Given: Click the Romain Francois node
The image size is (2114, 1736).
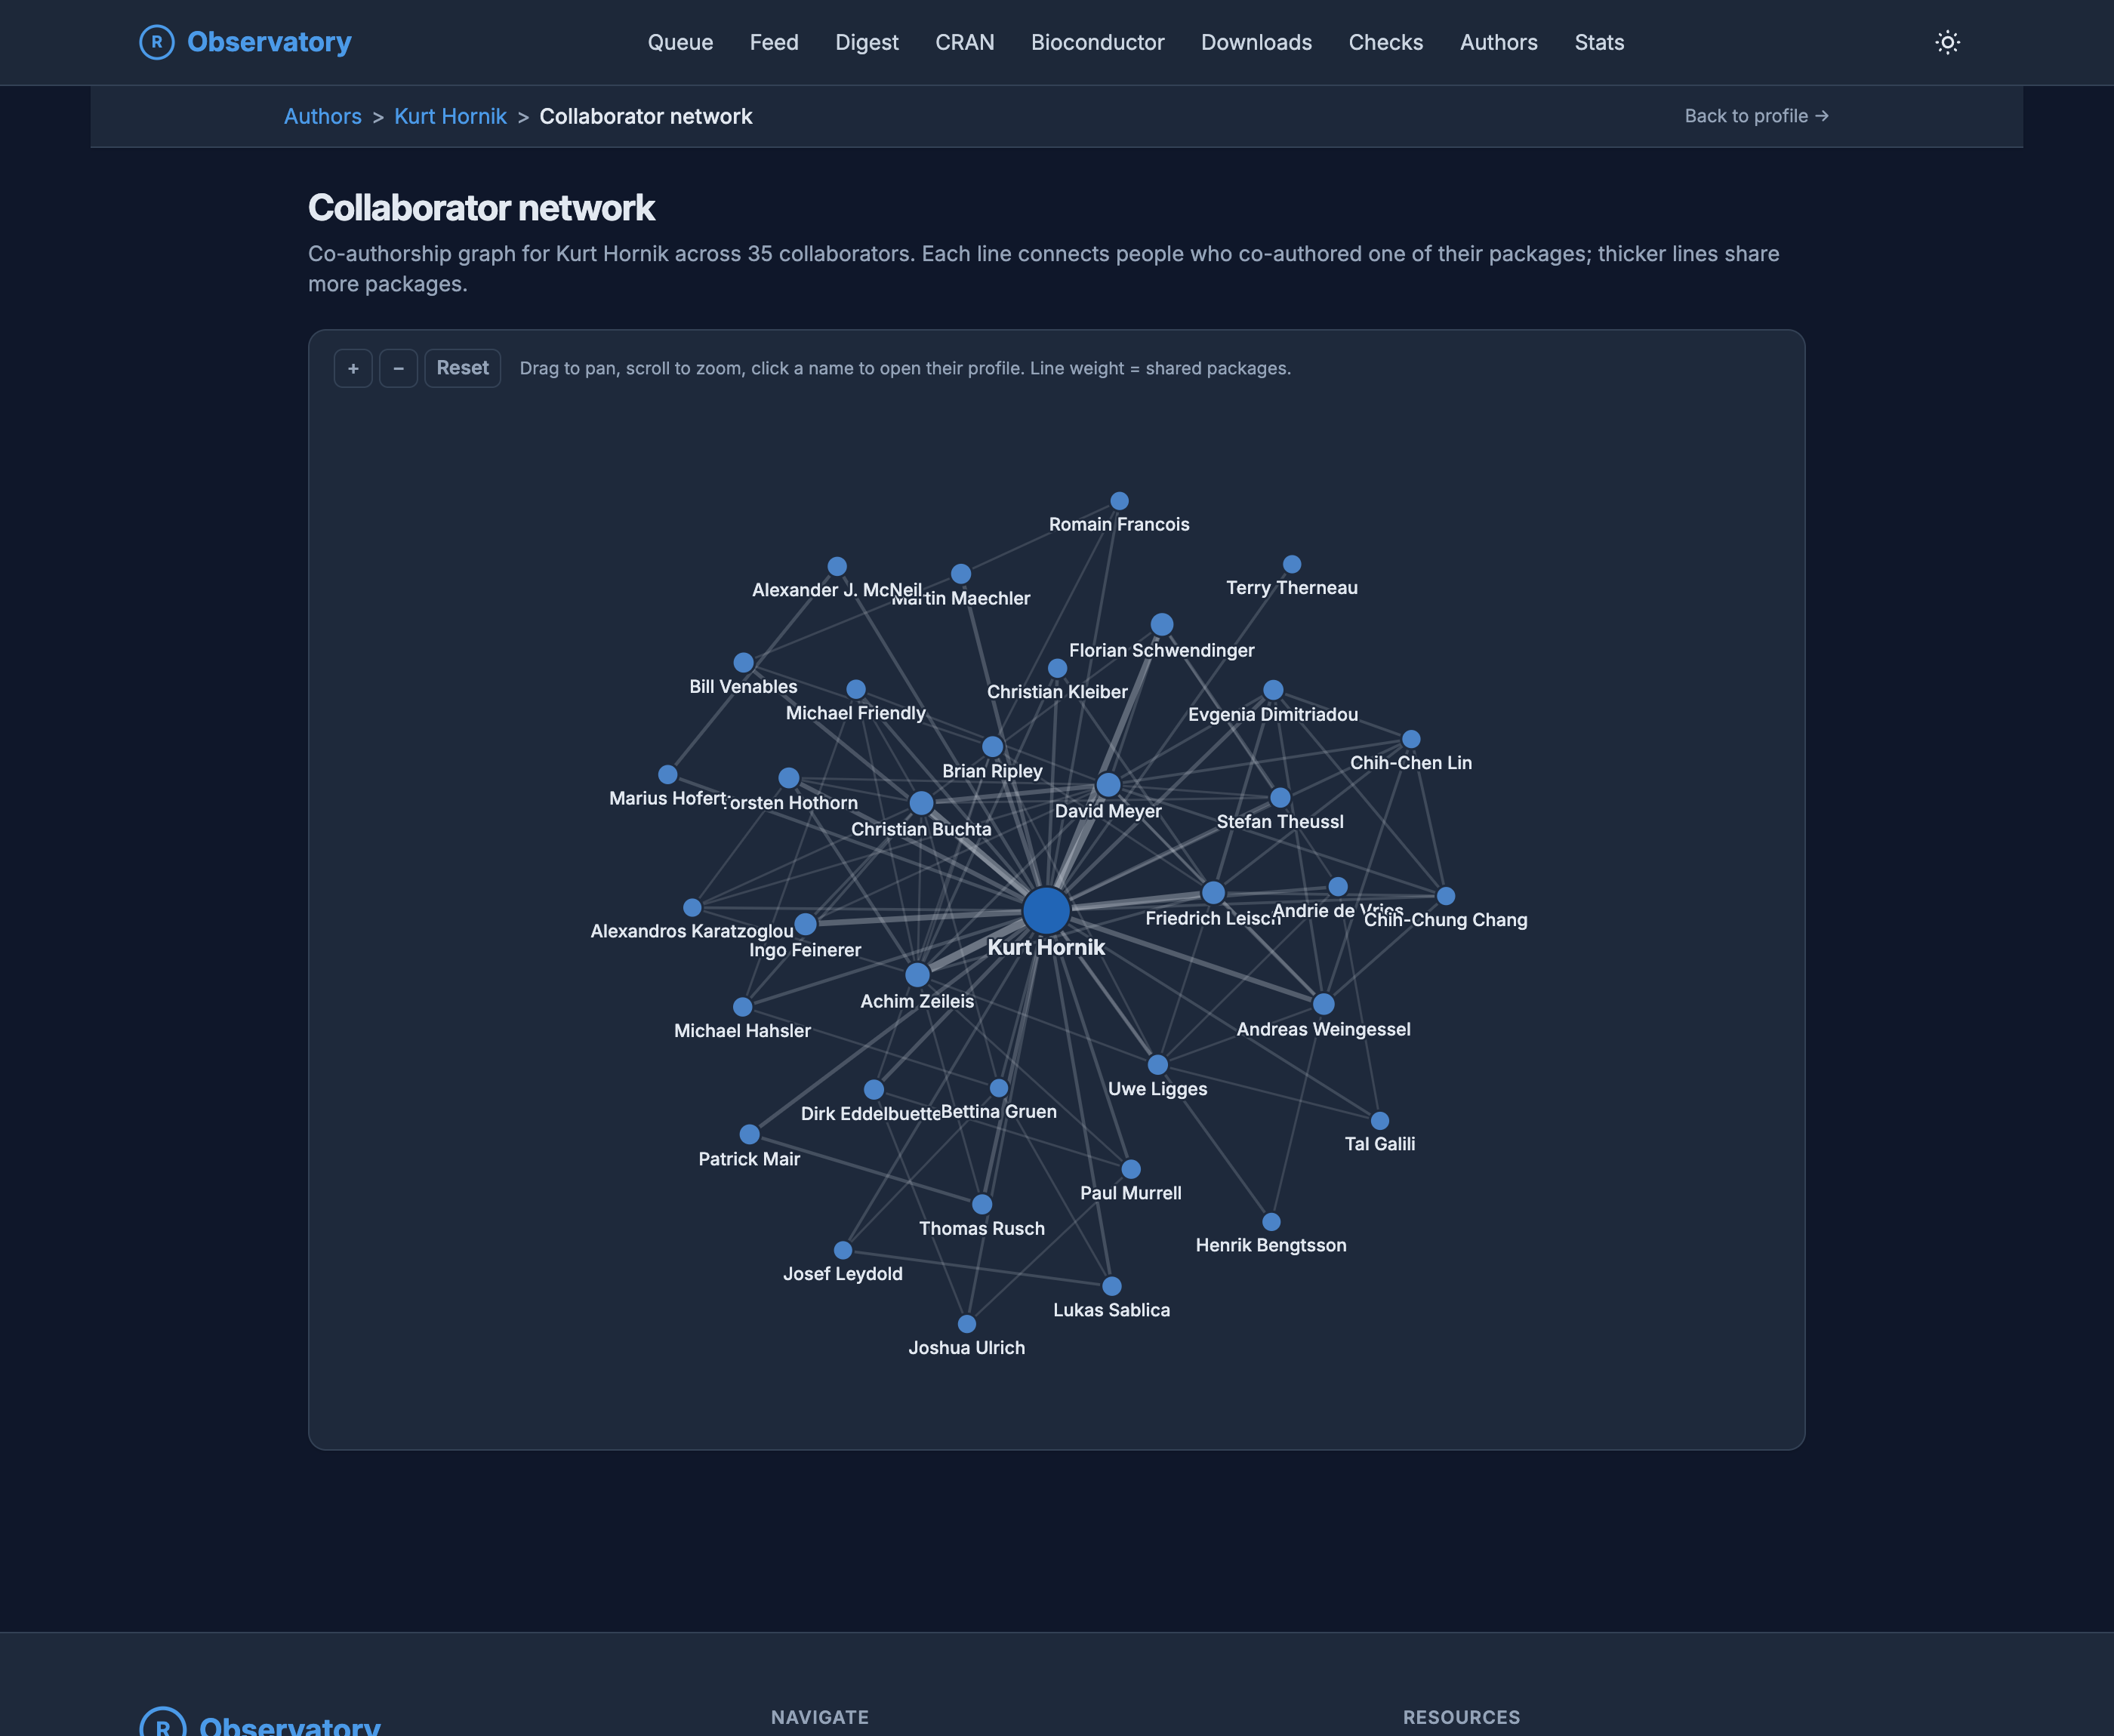Looking at the screenshot, I should coord(1119,501).
